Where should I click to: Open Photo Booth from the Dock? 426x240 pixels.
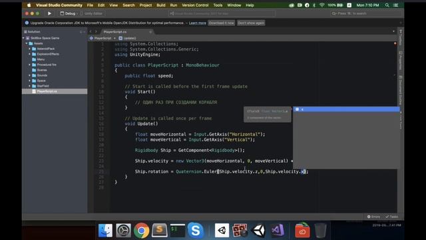[240, 231]
